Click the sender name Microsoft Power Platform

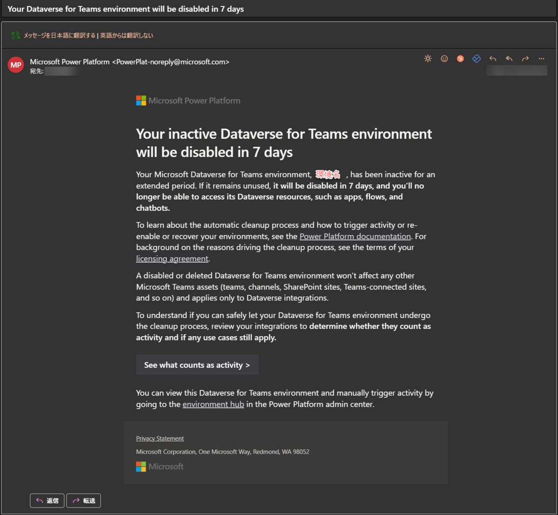(70, 62)
